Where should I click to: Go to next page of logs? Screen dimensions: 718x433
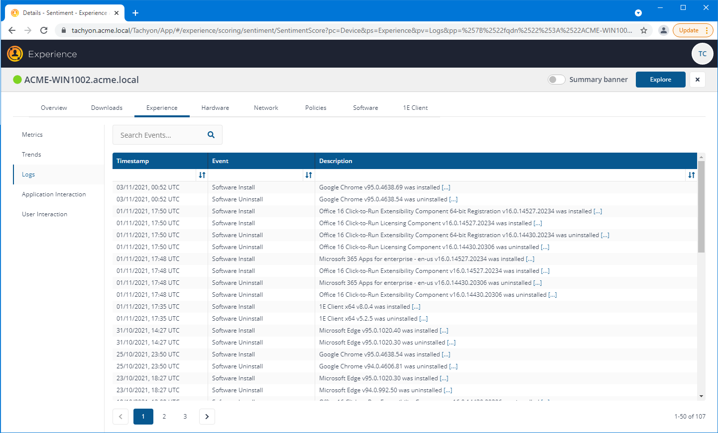(x=207, y=417)
